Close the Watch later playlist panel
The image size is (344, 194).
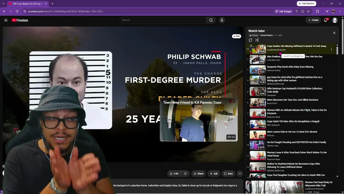334,33
